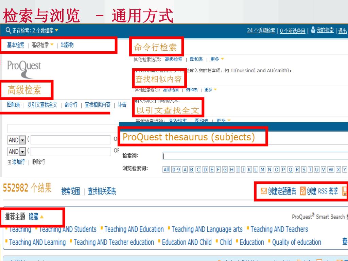Viewport: 348px width, 261px height.
Task: Open the 0个所选条目 selected items link
Action: tap(293, 31)
